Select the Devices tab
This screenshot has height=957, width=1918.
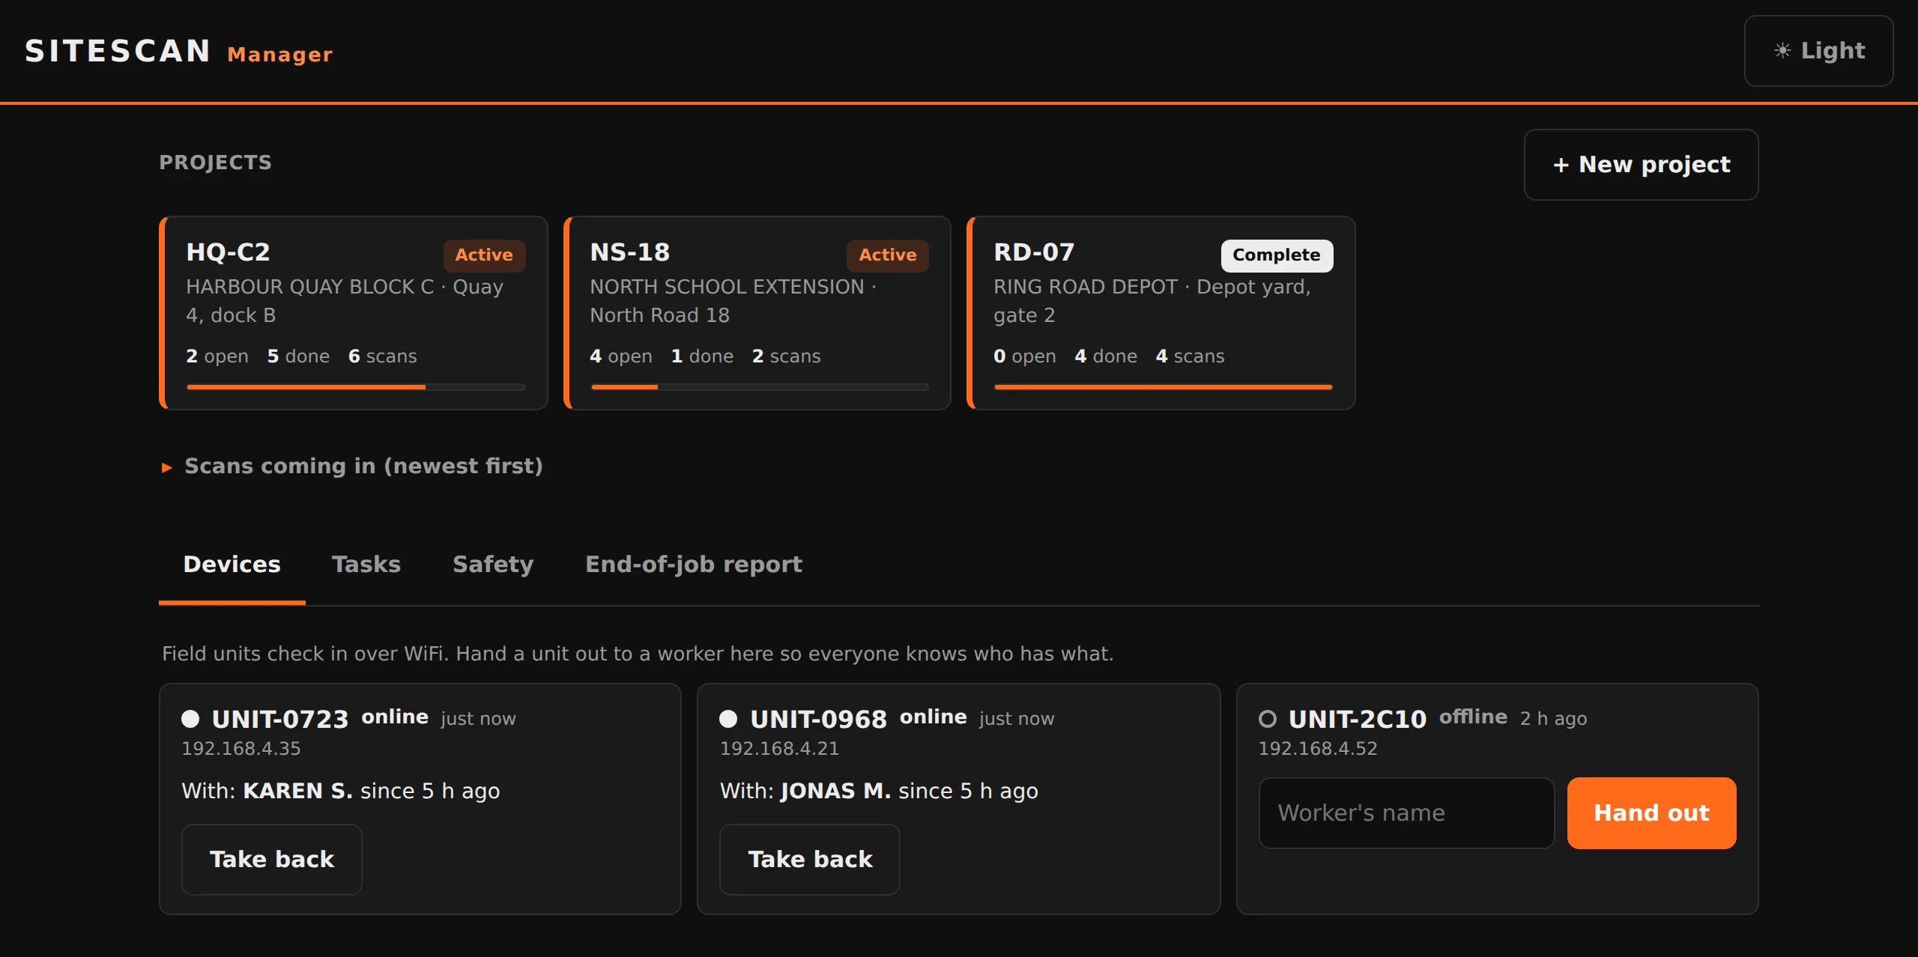[232, 565]
